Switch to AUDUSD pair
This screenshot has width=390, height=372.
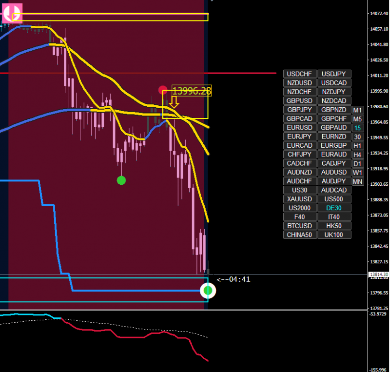tap(334, 173)
